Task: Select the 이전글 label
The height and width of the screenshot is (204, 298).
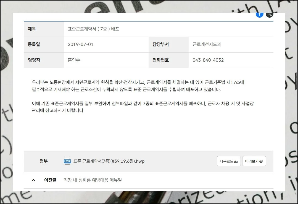Action: click(x=50, y=180)
